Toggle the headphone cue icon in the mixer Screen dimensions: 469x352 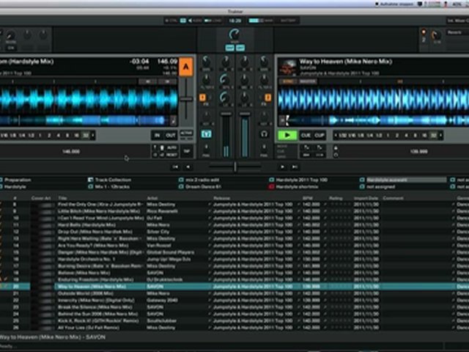[264, 134]
